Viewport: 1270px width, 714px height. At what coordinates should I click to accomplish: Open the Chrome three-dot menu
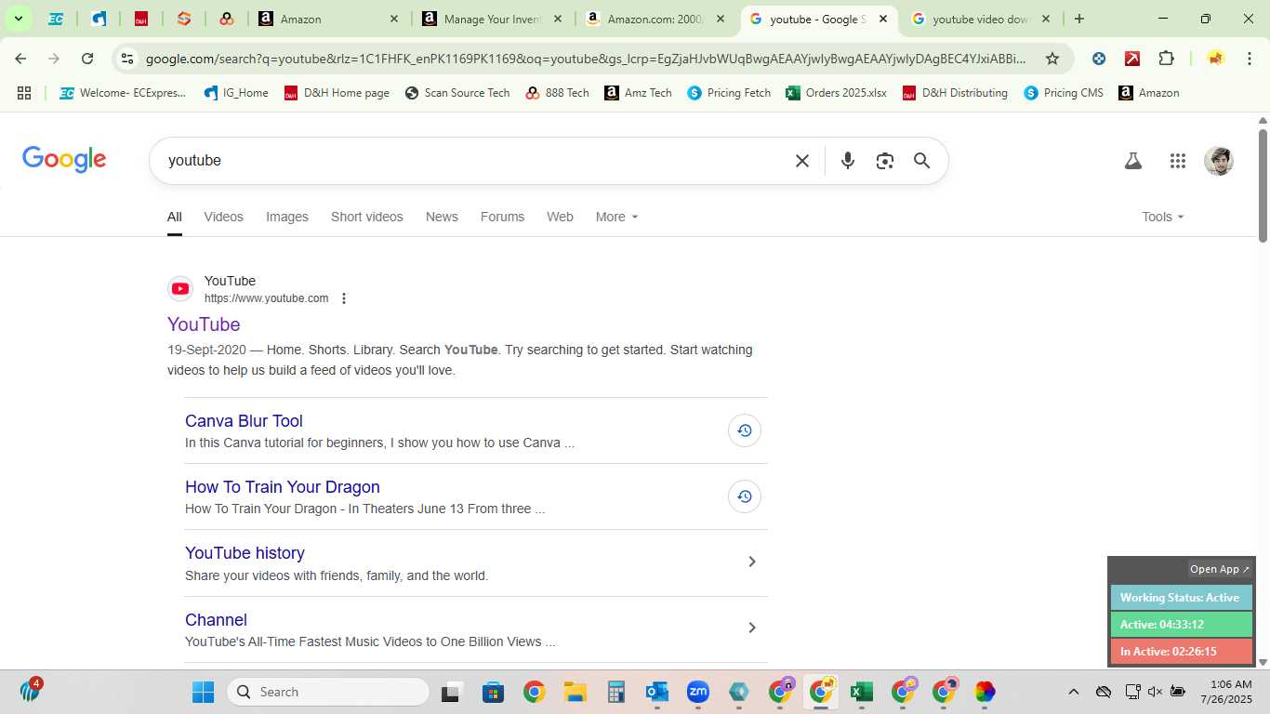pyautogui.click(x=1249, y=59)
